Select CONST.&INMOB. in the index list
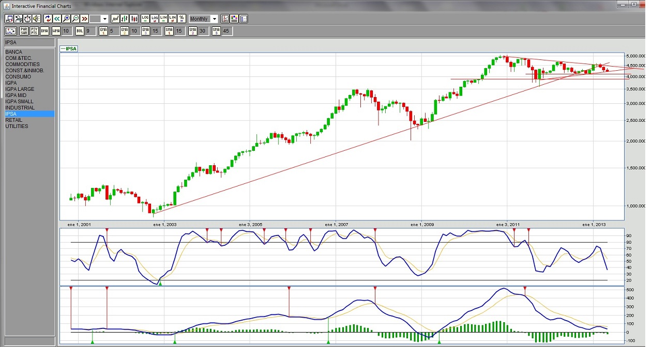The width and height of the screenshot is (651, 347). pyautogui.click(x=29, y=71)
